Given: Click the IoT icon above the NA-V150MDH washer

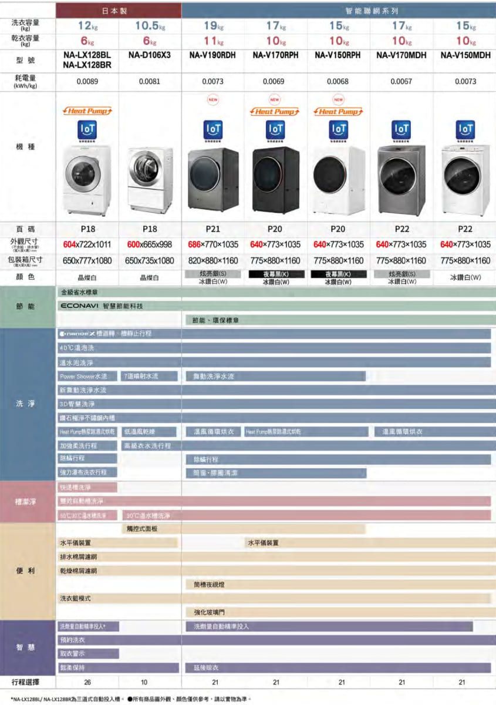Looking at the screenshot, I should [x=466, y=130].
